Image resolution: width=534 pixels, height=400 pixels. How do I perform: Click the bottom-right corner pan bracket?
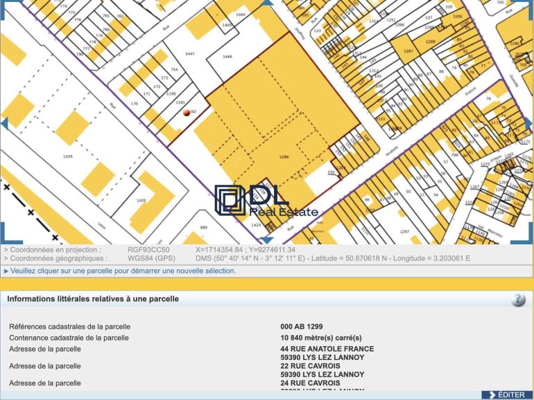pos(522,234)
